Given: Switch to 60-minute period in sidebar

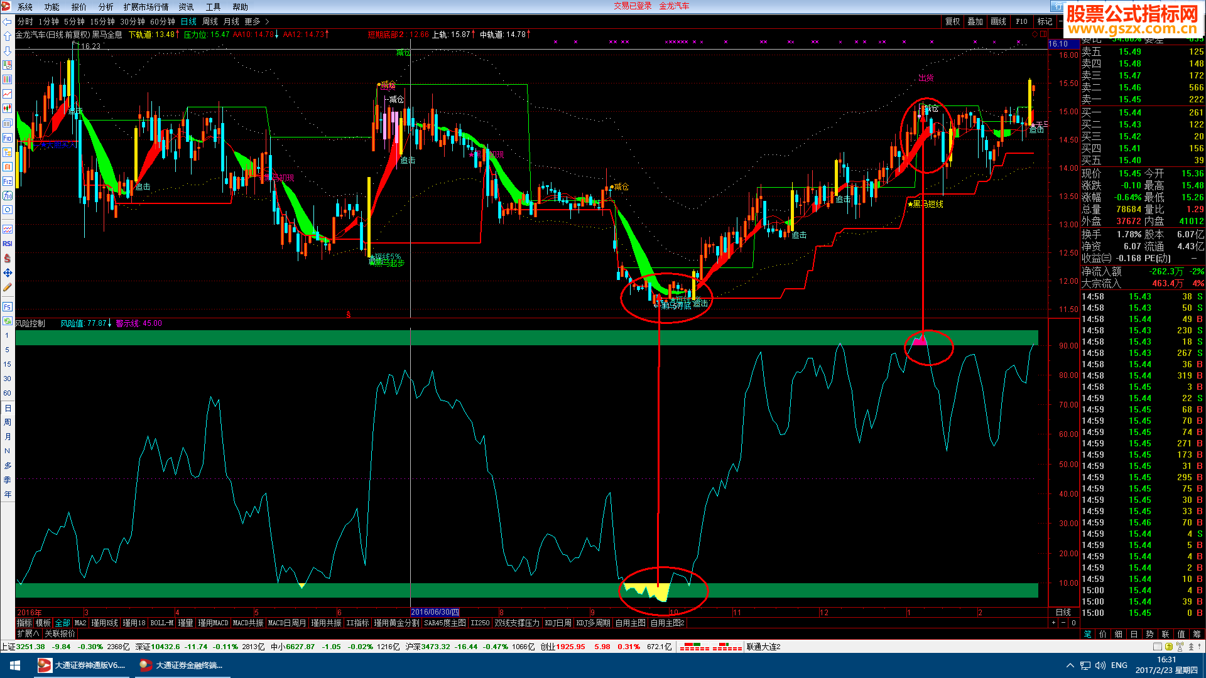Looking at the screenshot, I should point(7,393).
